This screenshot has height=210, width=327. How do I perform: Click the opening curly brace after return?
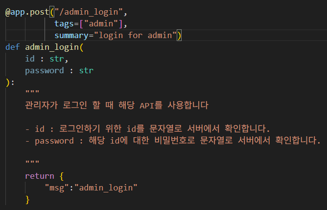(x=61, y=176)
